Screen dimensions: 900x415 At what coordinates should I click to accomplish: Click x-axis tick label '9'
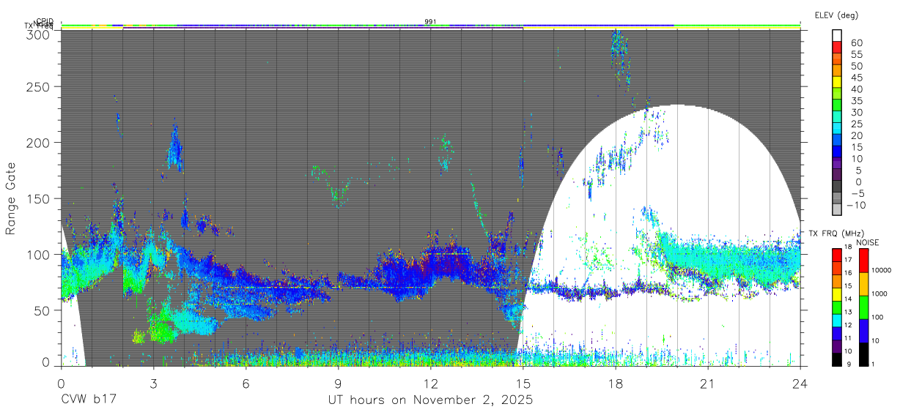click(x=338, y=383)
